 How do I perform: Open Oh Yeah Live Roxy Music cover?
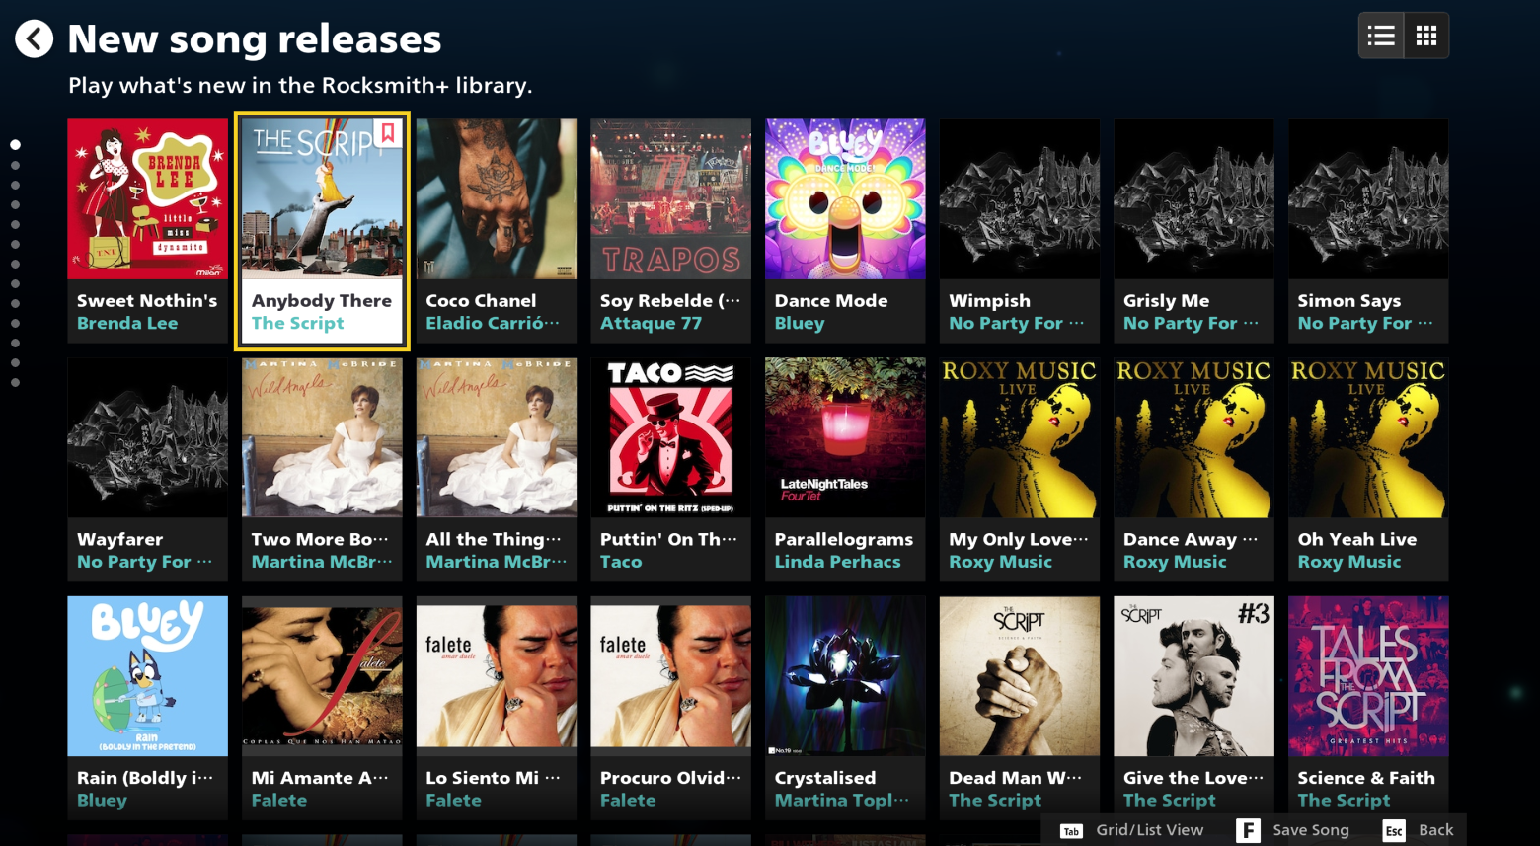1368,437
